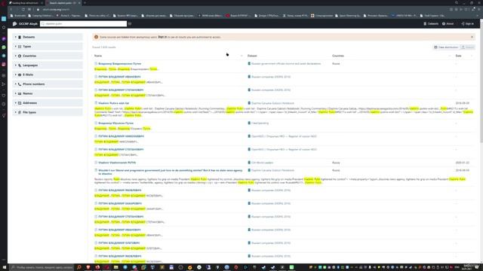
Task: Click the Date distribution button
Action: pos(446,47)
